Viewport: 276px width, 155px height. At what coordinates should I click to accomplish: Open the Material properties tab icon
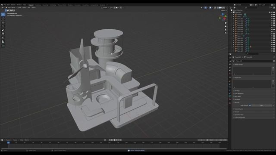pyautogui.click(x=230, y=99)
